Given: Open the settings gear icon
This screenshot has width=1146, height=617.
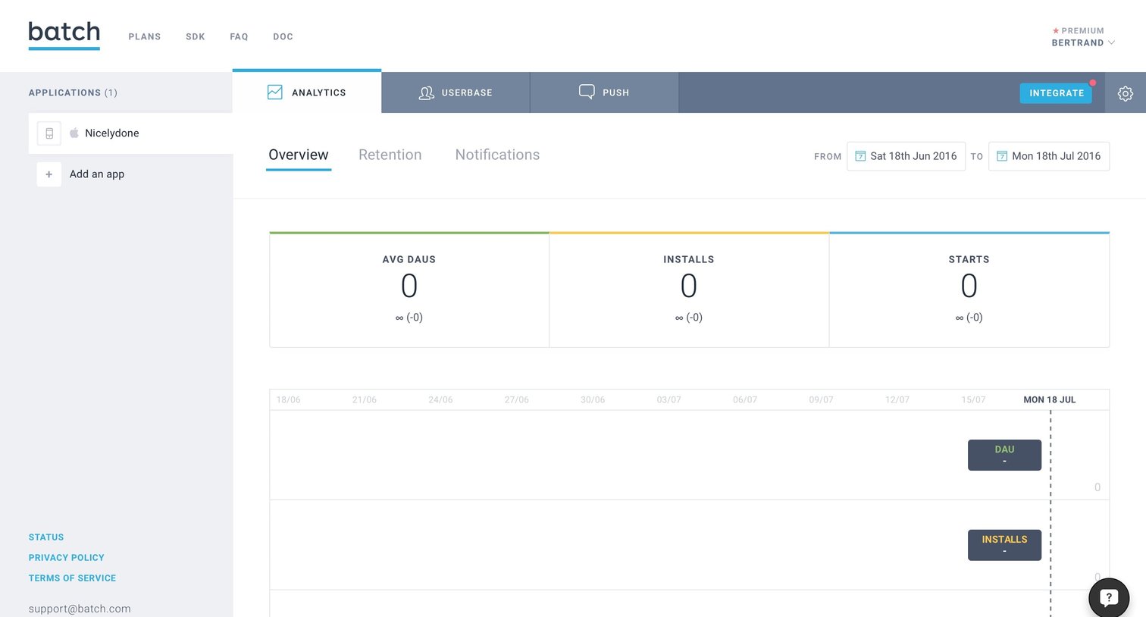Looking at the screenshot, I should [x=1126, y=93].
